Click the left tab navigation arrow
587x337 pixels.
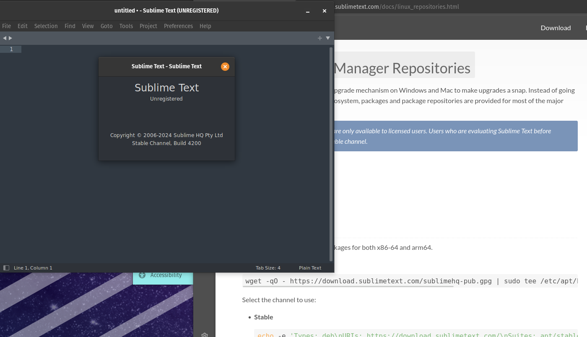point(5,38)
